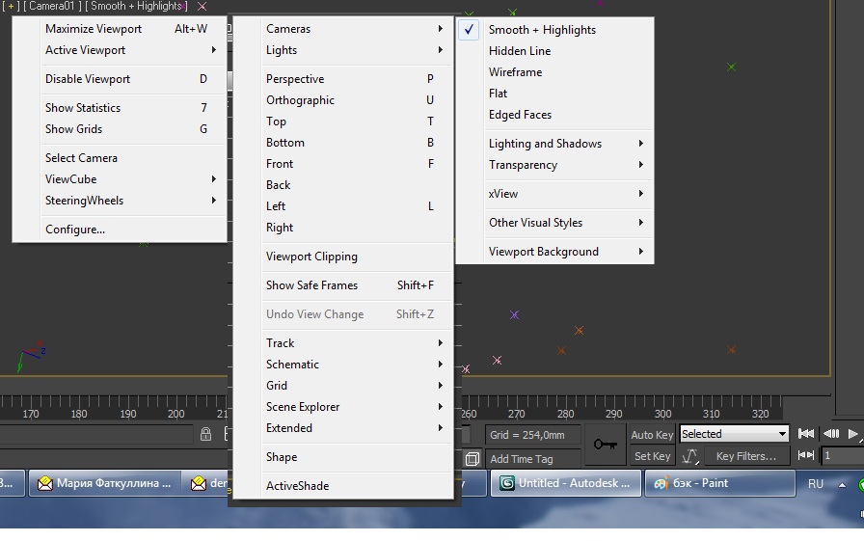Click the Go to Start playback button
The height and width of the screenshot is (541, 864).
tap(806, 434)
